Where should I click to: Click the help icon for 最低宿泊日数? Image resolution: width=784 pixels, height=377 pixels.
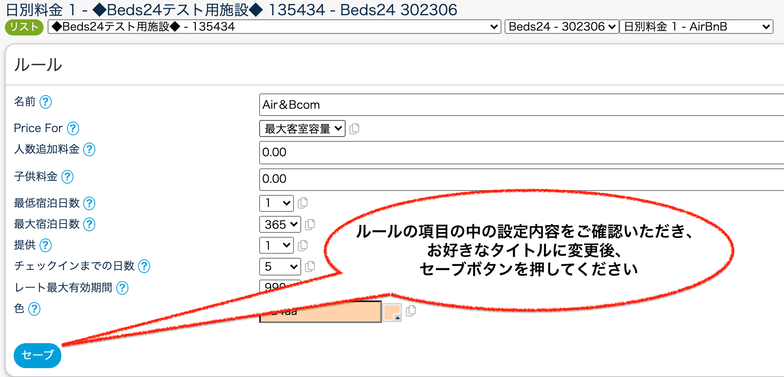(x=89, y=203)
